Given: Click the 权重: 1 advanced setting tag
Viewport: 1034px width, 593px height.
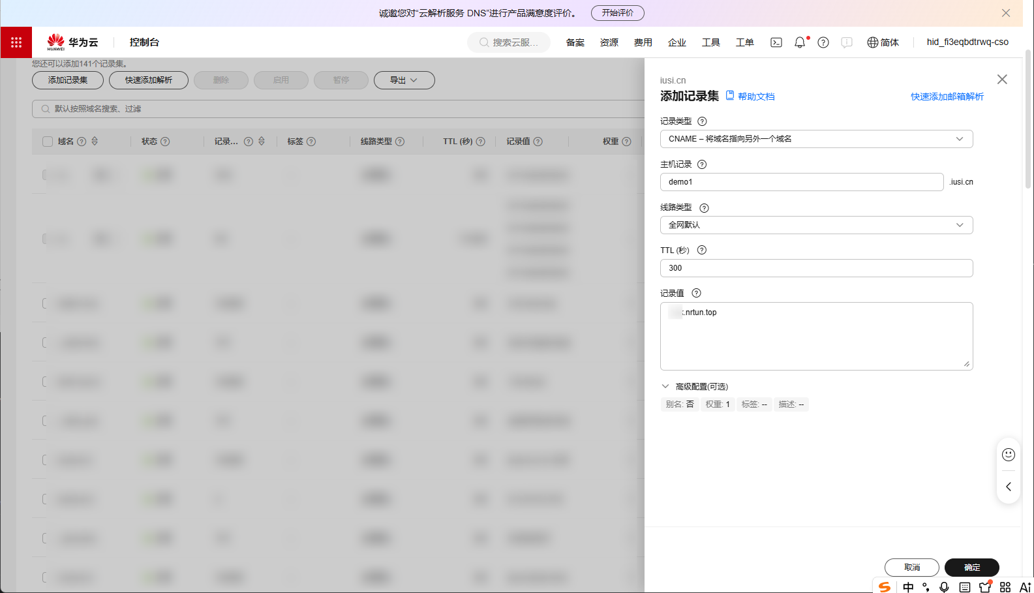Looking at the screenshot, I should (x=718, y=404).
